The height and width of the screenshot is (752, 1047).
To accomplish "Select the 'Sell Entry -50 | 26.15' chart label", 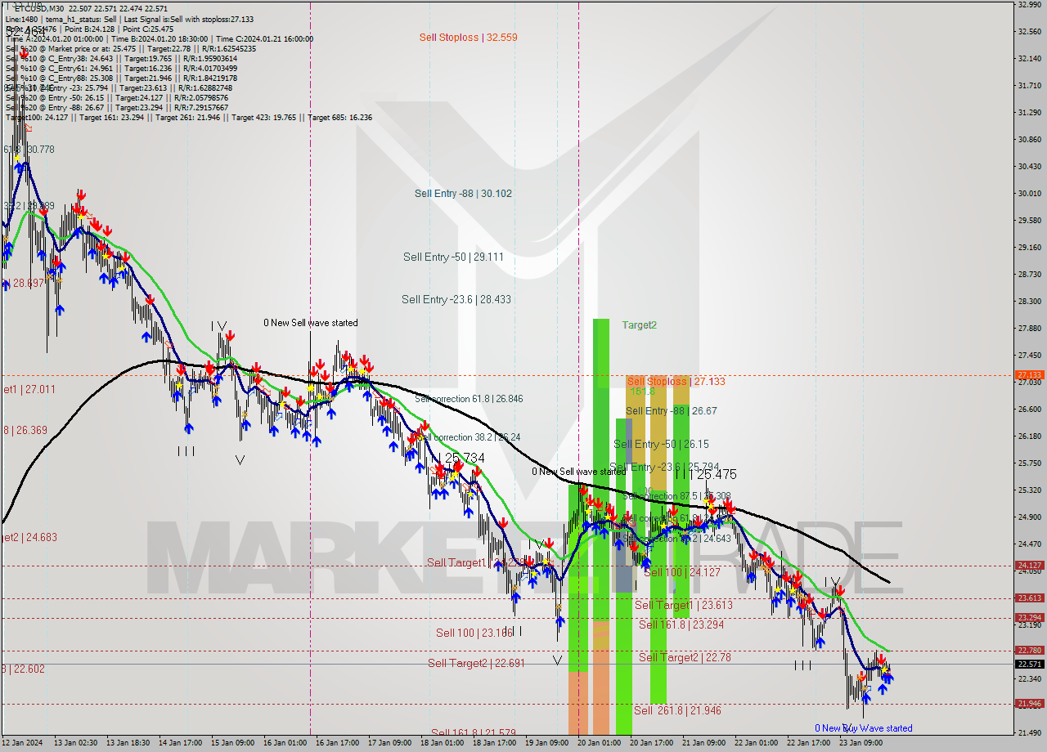I will (x=661, y=444).
